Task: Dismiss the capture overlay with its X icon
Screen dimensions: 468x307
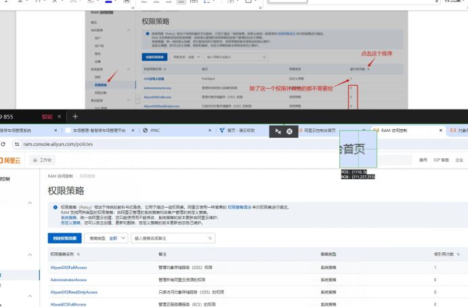Action: pyautogui.click(x=289, y=131)
